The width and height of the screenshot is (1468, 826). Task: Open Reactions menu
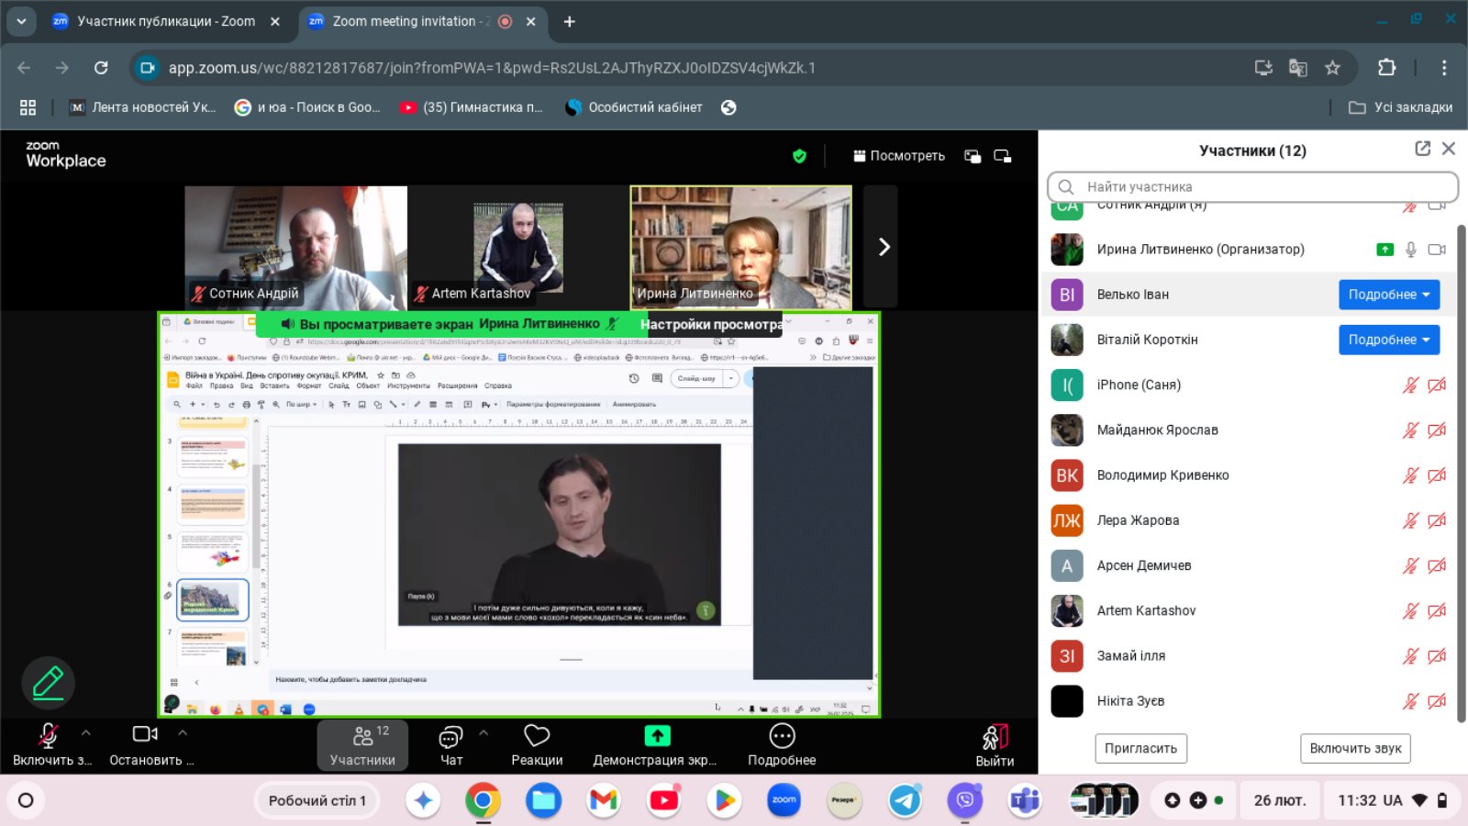pos(537,745)
